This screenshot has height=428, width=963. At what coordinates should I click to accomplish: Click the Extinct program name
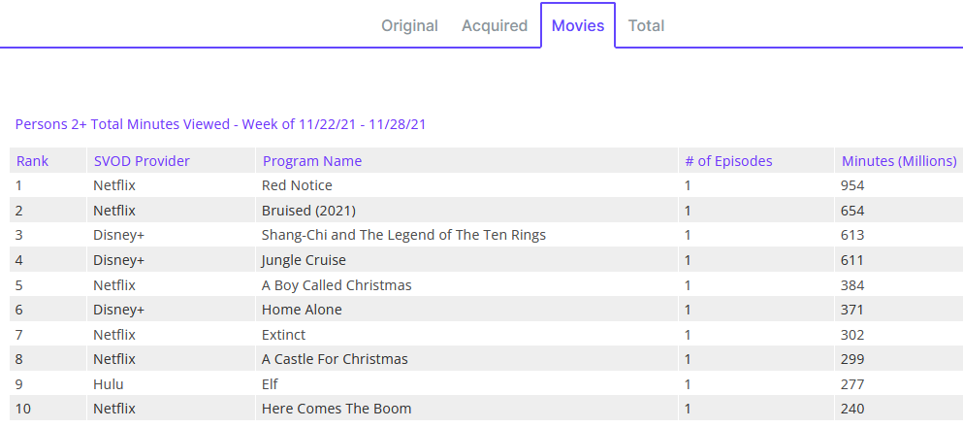pyautogui.click(x=283, y=335)
